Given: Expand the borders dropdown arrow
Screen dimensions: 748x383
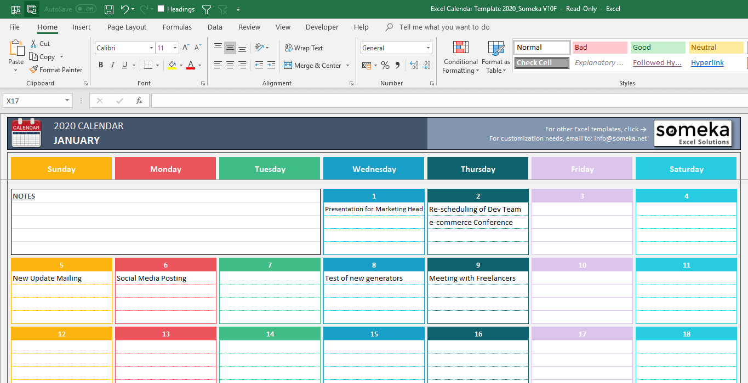Looking at the screenshot, I should pyautogui.click(x=157, y=65).
